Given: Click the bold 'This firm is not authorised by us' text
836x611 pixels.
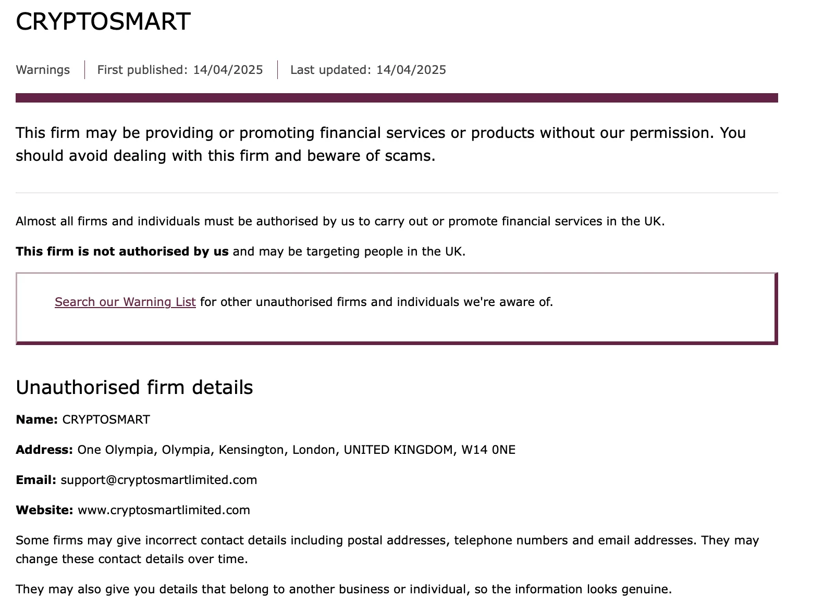Looking at the screenshot, I should (122, 251).
